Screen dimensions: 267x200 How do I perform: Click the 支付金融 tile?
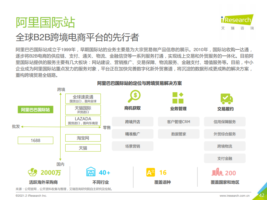pyautogui.click(x=225, y=159)
